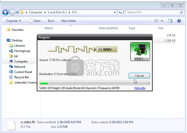
Task: Open Control Panel from navigation pane
Action: [x=23, y=72]
